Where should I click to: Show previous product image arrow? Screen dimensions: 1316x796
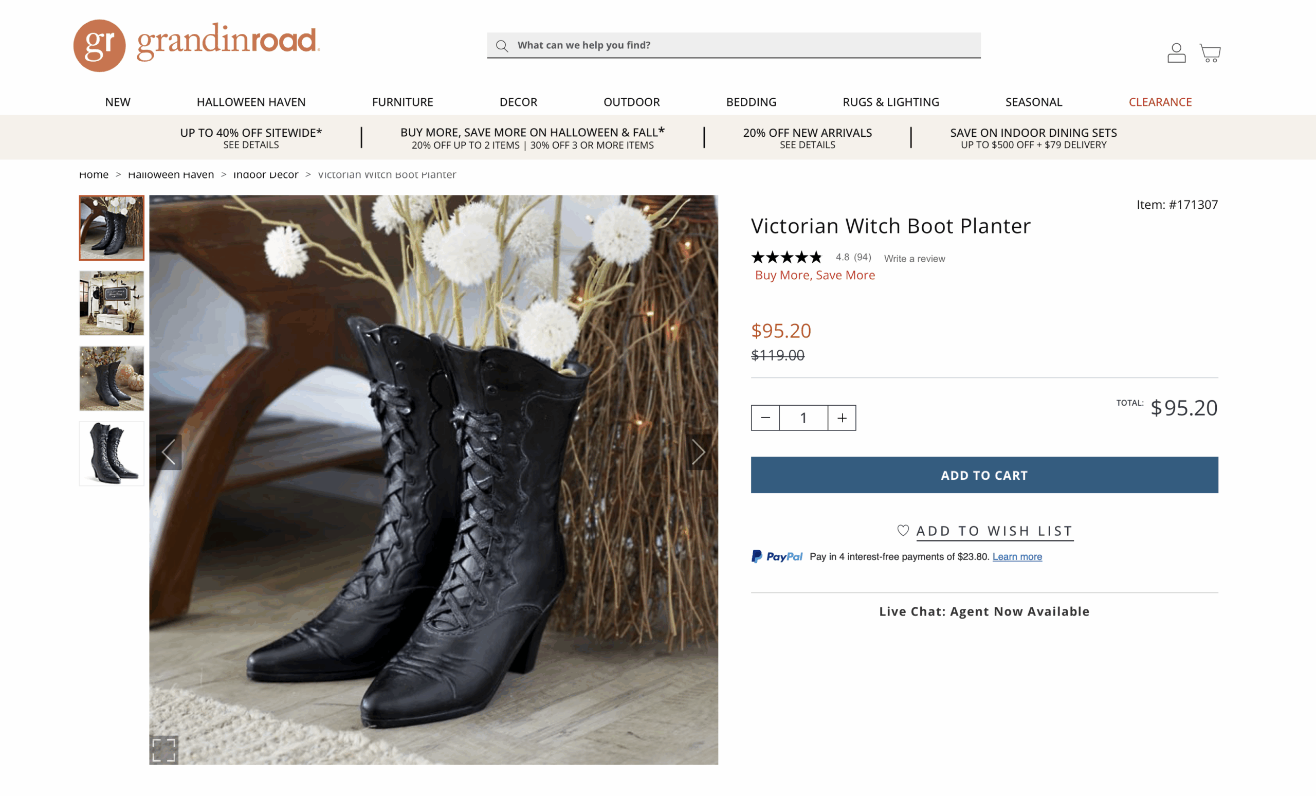(x=169, y=452)
